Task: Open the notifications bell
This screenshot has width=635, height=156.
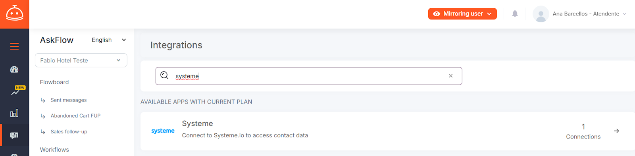Action: pos(515,13)
